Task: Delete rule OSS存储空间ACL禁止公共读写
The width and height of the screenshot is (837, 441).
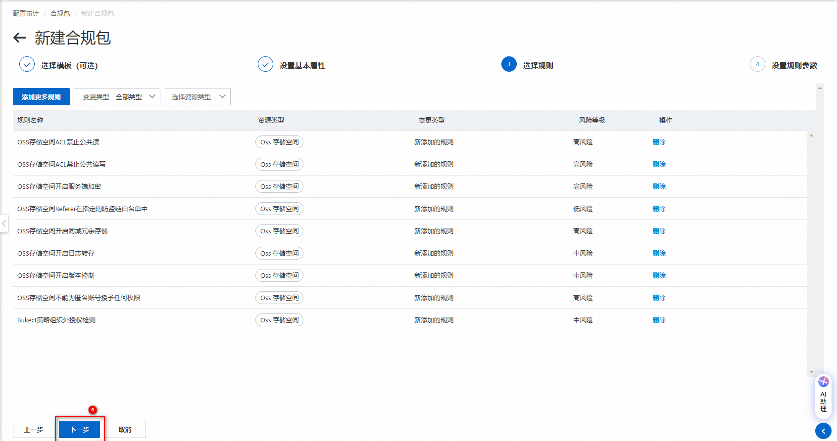Action: [659, 164]
